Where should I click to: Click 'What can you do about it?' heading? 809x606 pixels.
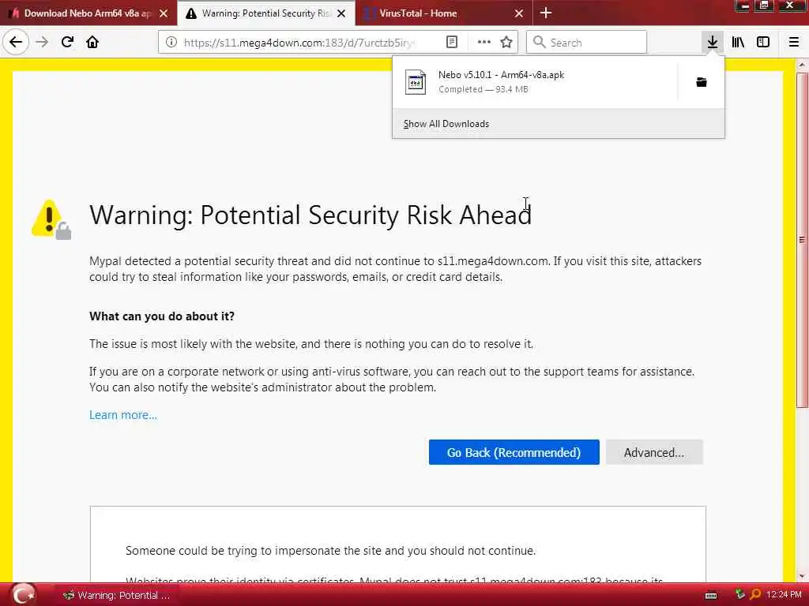coord(162,316)
